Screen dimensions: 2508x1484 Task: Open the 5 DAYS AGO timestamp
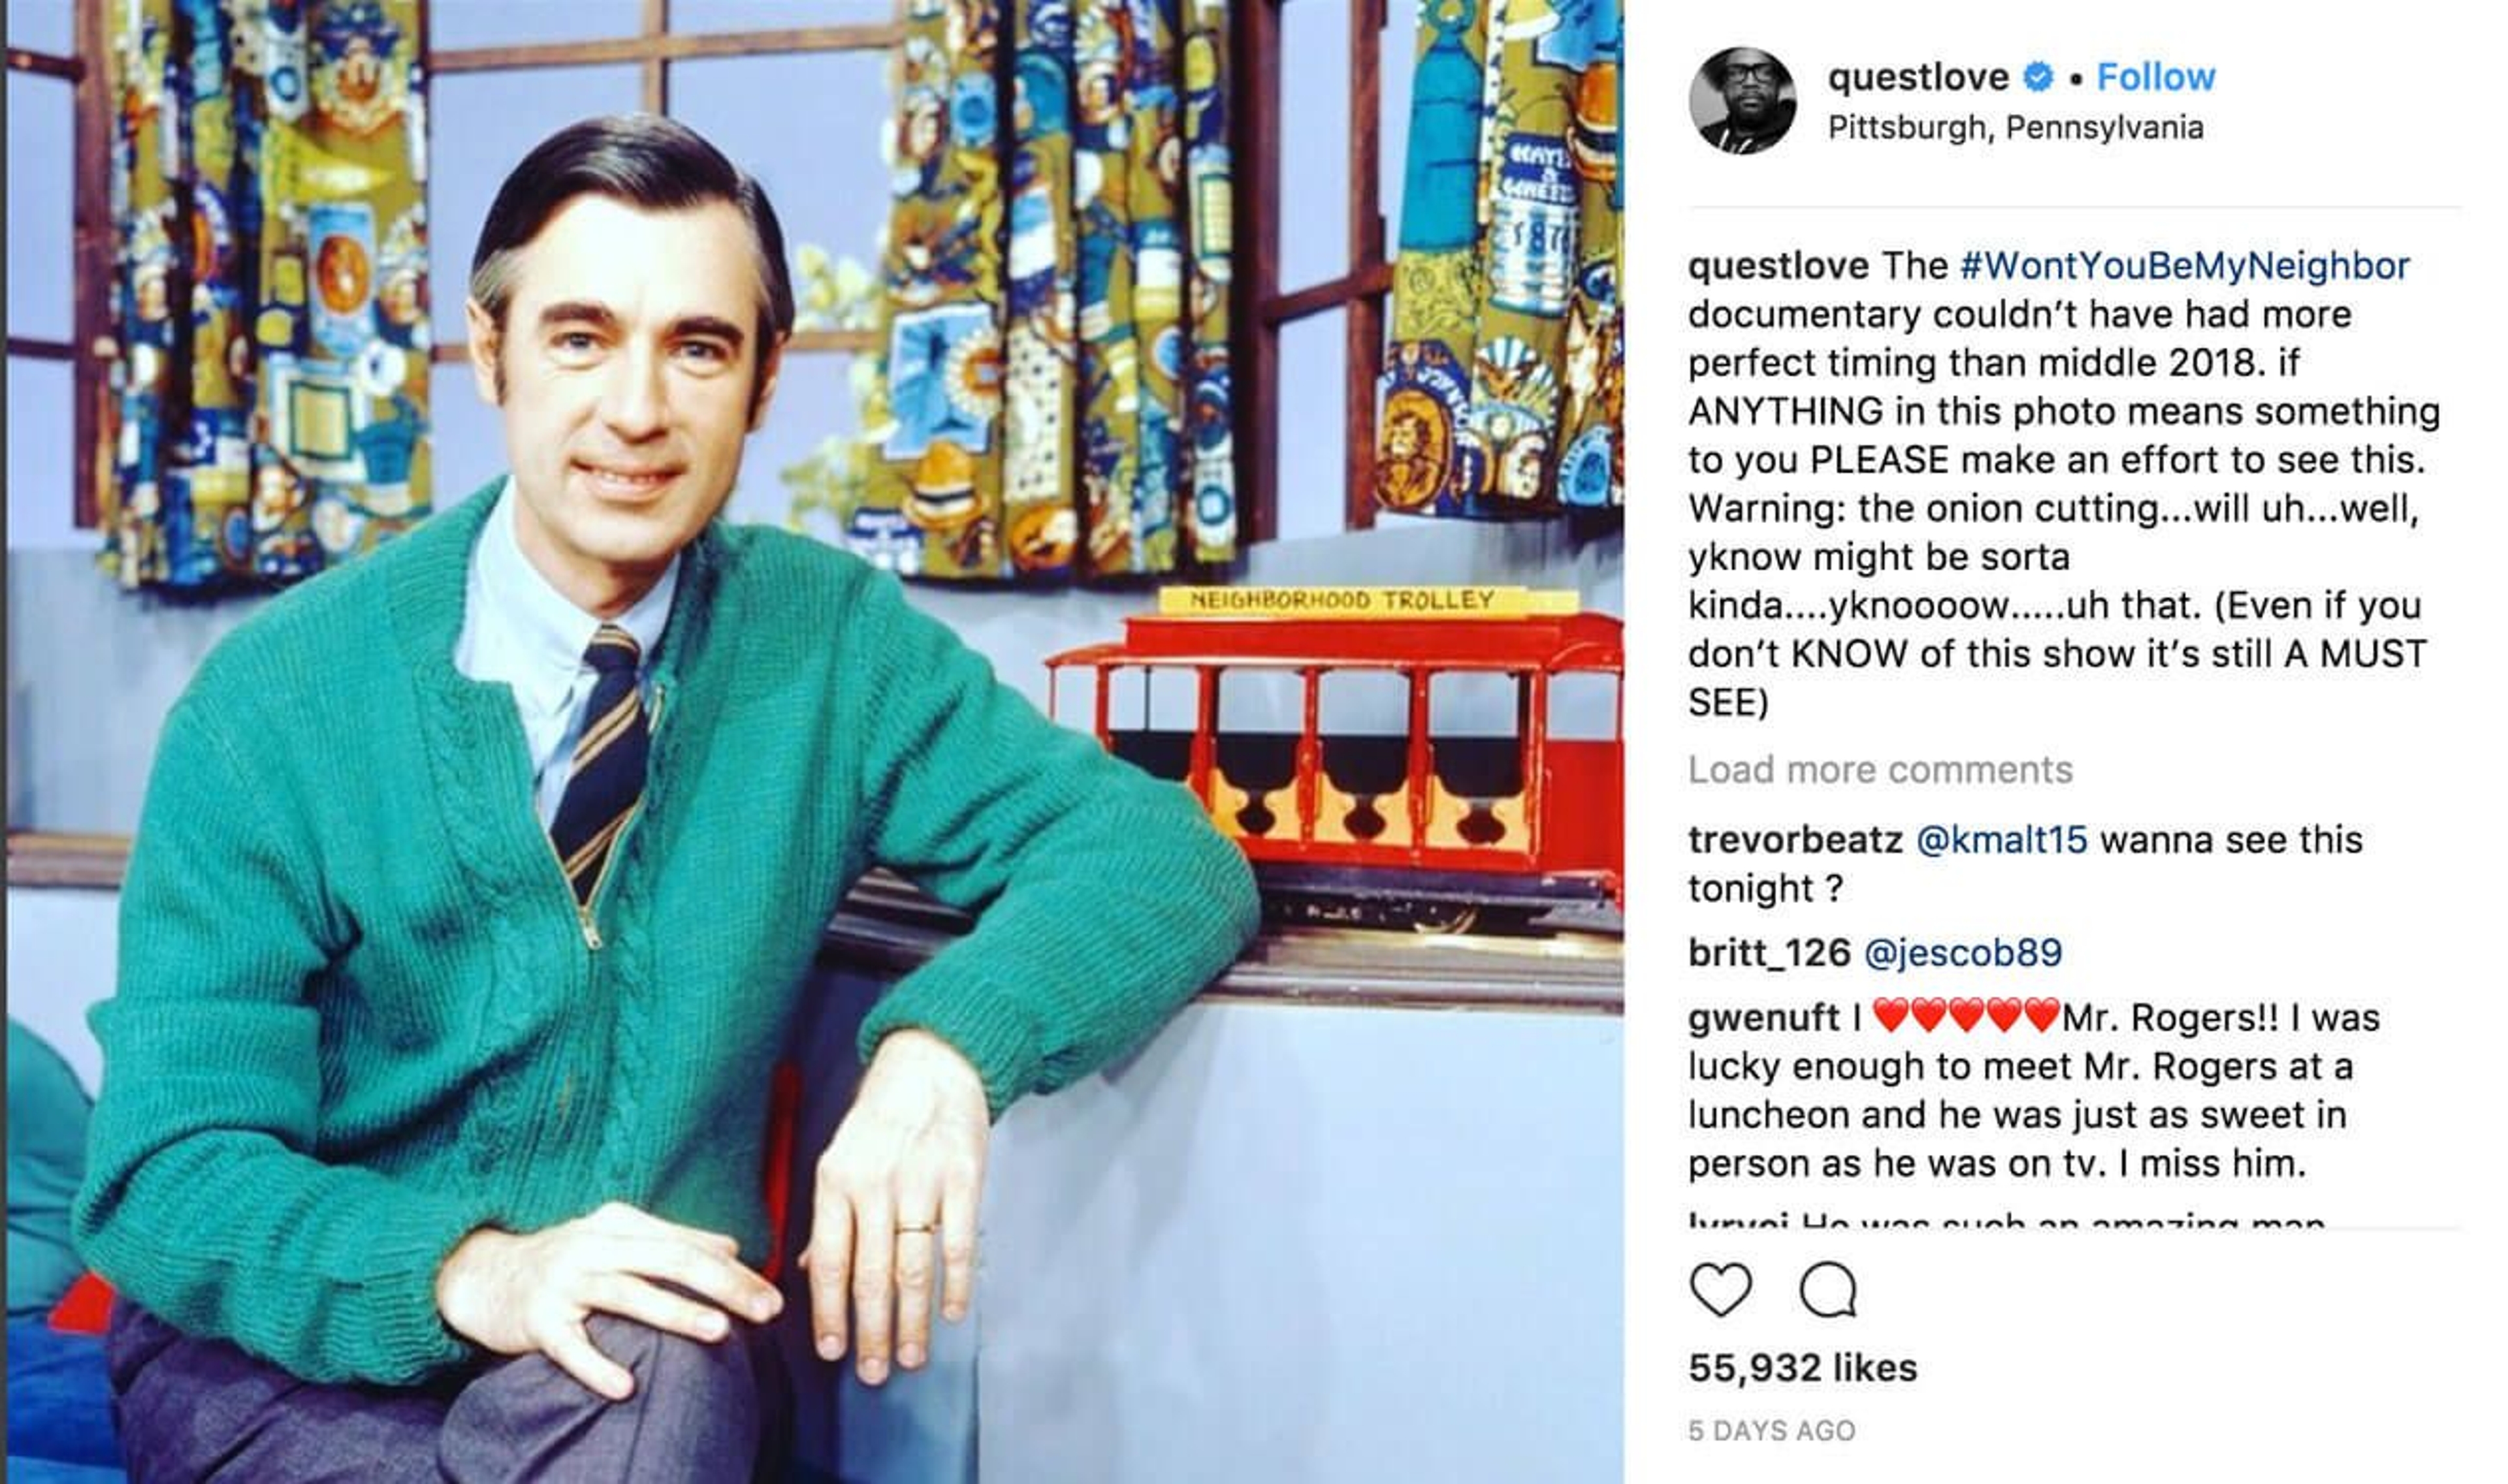pyautogui.click(x=1772, y=1431)
